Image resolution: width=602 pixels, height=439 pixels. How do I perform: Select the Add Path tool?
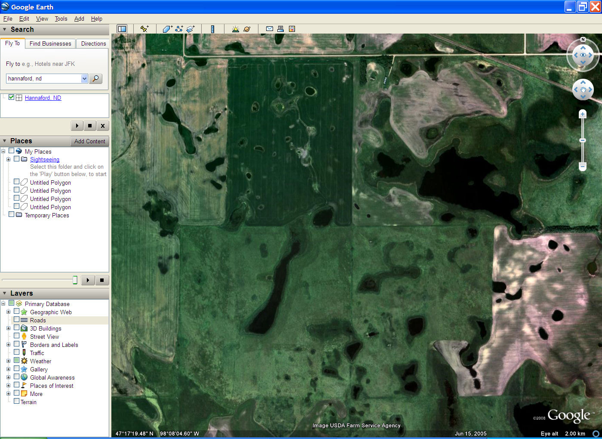(179, 29)
